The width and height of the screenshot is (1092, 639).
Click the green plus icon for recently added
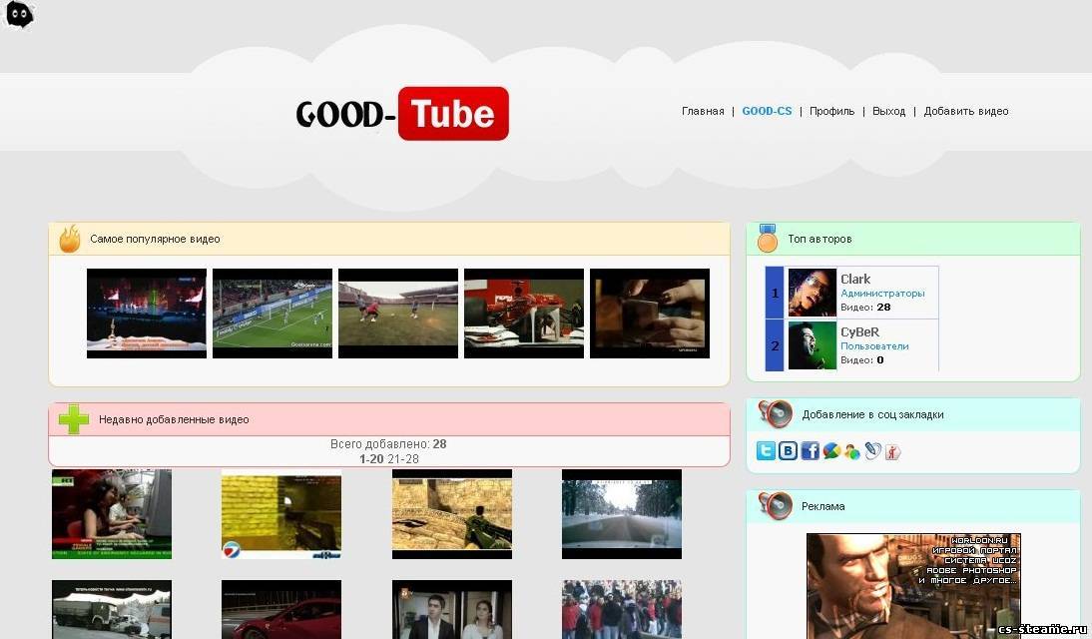(74, 419)
